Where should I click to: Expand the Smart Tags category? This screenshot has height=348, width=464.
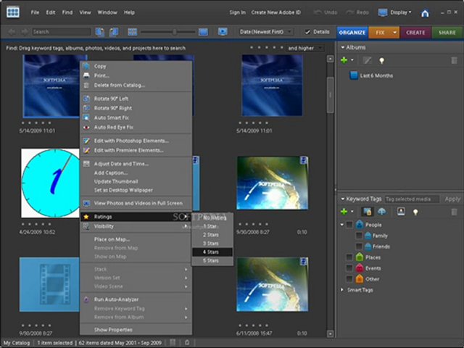click(342, 290)
